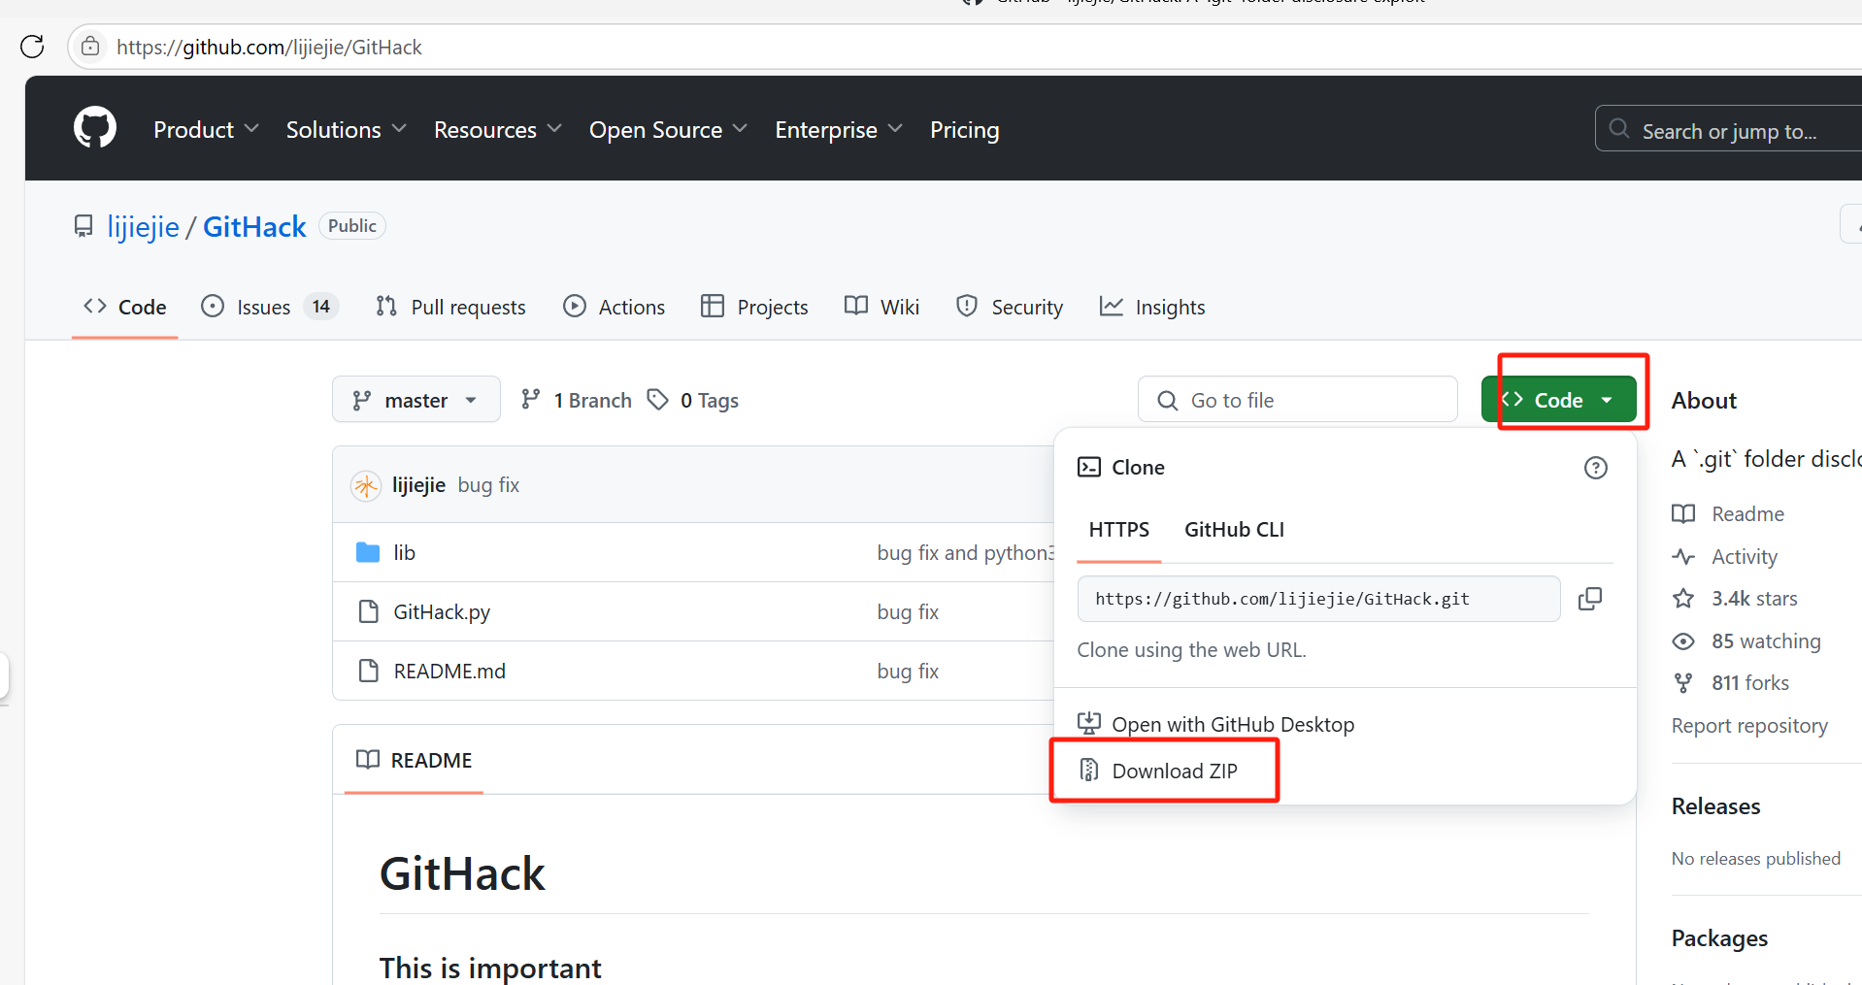Screen dimensions: 1862x985
Task: Toggle the green Code dropdown button
Action: (x=1558, y=400)
